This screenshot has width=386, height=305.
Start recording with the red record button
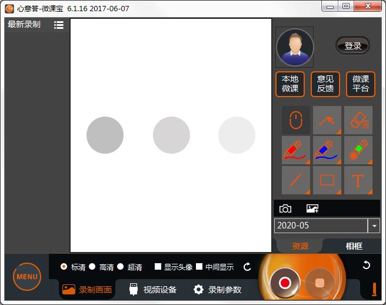285,283
